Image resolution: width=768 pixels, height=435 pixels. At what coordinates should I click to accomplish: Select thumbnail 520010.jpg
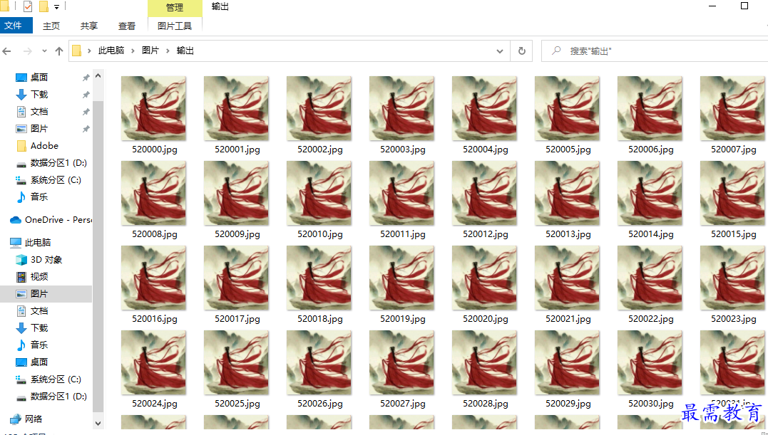(x=319, y=193)
